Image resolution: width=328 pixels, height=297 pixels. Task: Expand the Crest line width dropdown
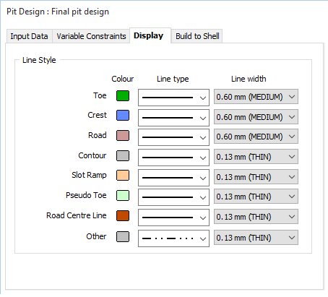tap(256, 117)
